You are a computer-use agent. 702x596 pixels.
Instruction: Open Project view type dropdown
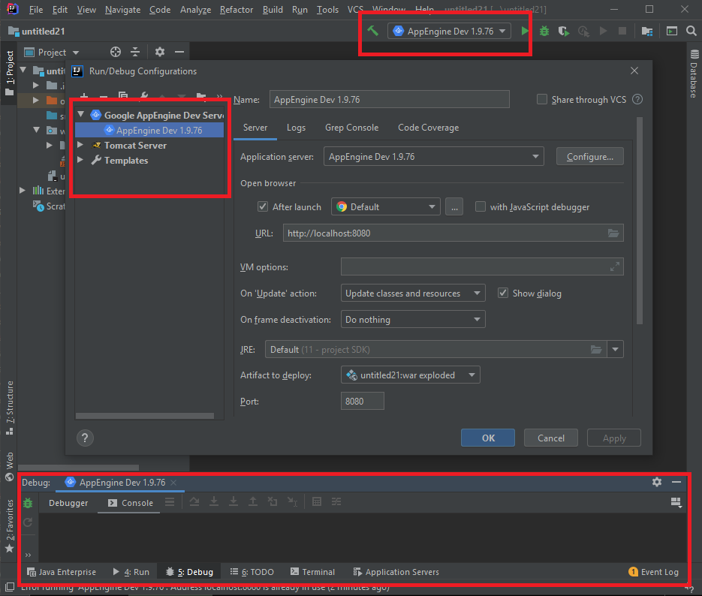[x=76, y=53]
